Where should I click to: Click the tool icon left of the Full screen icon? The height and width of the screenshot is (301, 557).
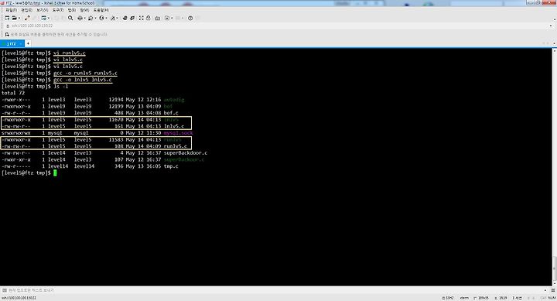pos(132,18)
